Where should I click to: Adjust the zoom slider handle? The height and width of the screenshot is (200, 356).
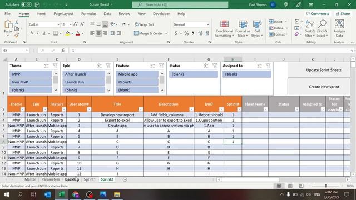[325, 186]
